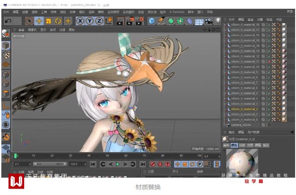Open the blue deformer capsule icon
Screen dimensions: 296x195
coord(190,21)
